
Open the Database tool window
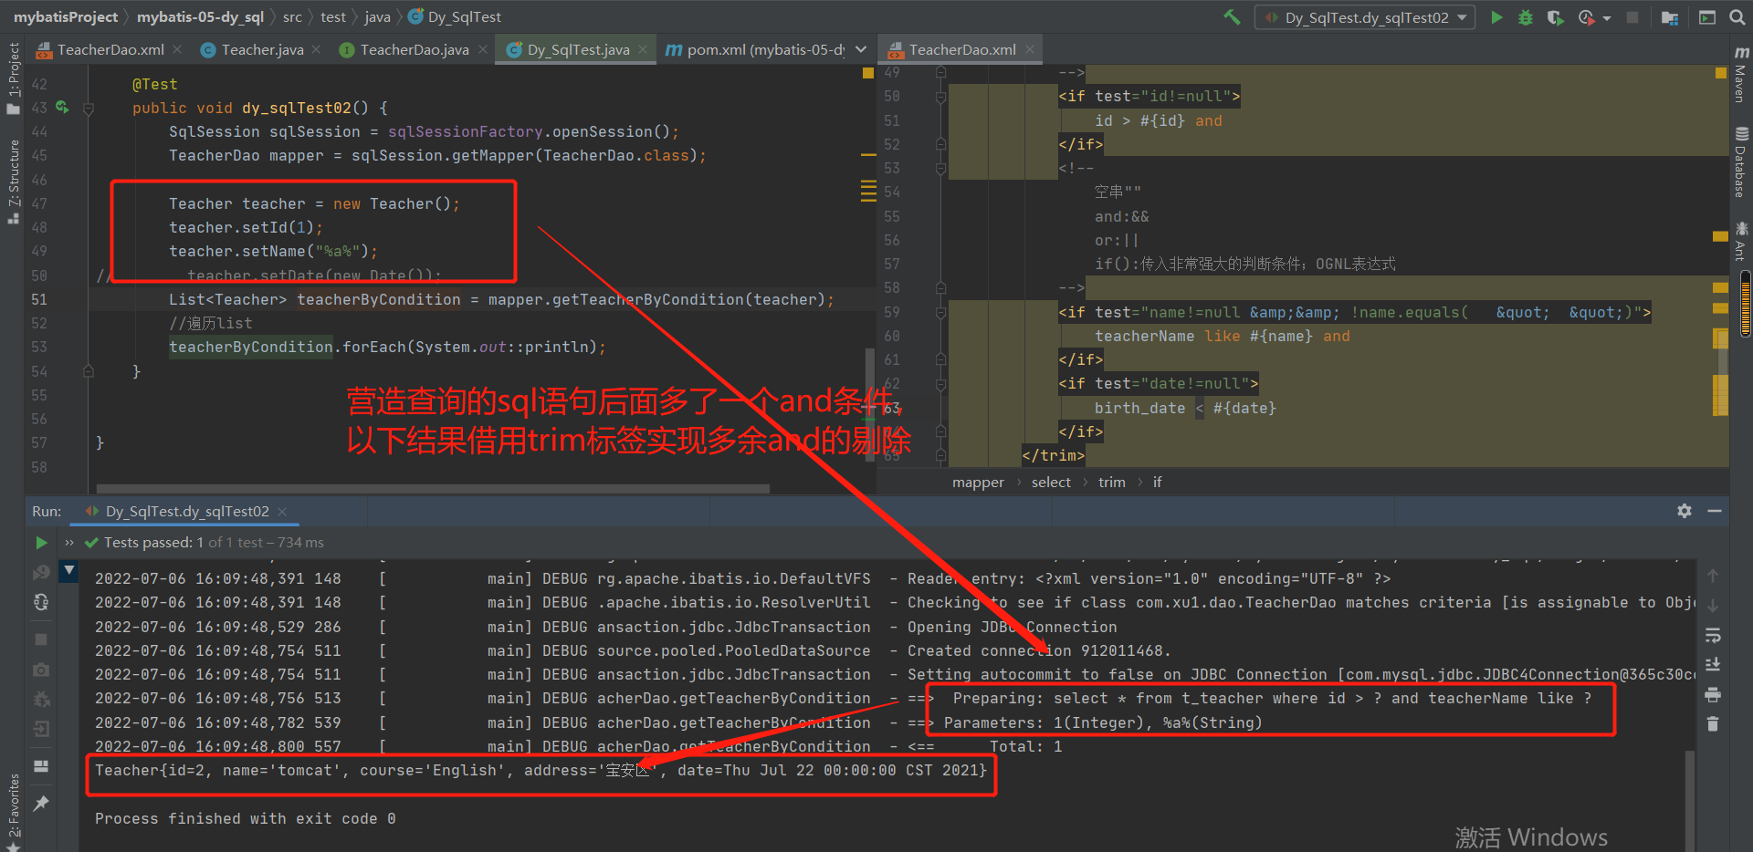[1740, 162]
